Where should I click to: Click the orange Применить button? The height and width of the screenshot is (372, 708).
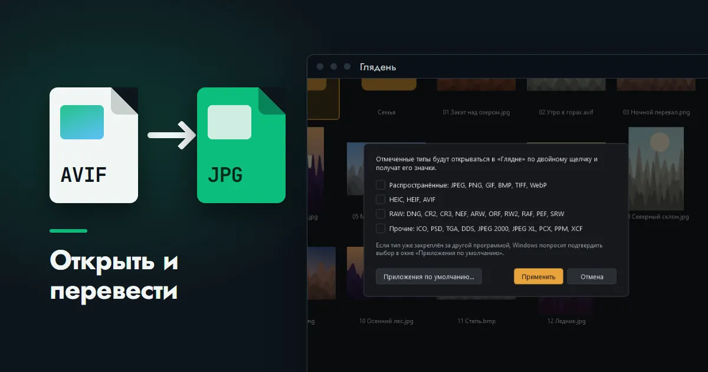click(538, 276)
